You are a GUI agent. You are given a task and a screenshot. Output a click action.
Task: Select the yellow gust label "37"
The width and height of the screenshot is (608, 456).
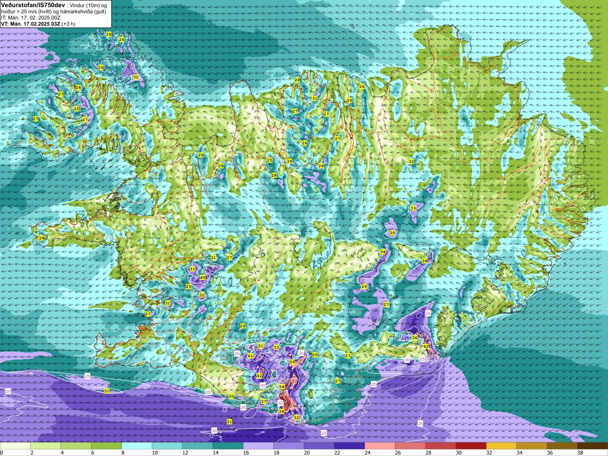pos(263,402)
